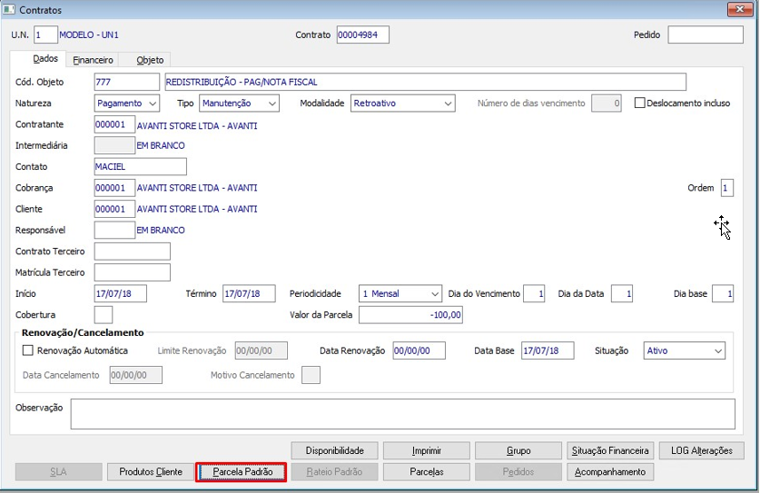Viewport: 760px width, 493px height.
Task: Click the Cliente code field
Action: point(114,209)
